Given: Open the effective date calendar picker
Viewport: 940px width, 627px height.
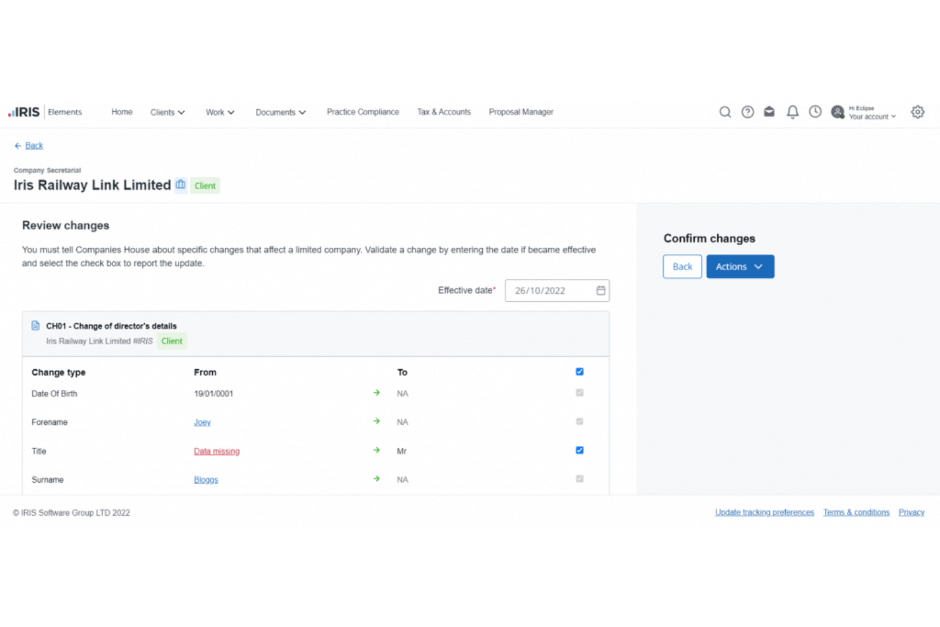Looking at the screenshot, I should point(600,290).
